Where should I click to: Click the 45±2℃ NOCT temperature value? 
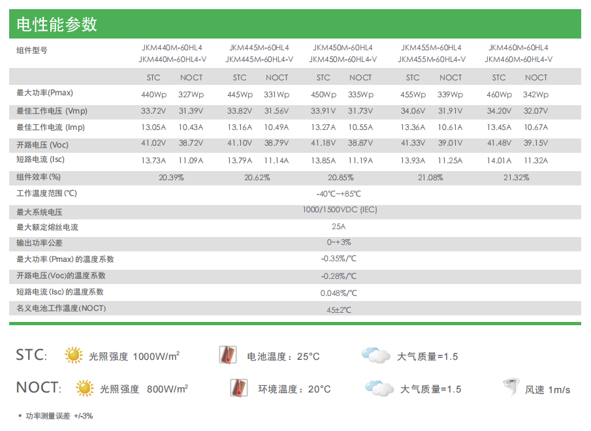point(339,310)
